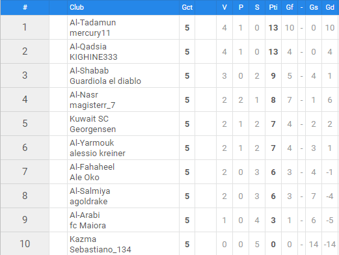Viewport: 339px width, 255px height.
Task: Open the Al-Tadamun club link
Action: [x=92, y=23]
